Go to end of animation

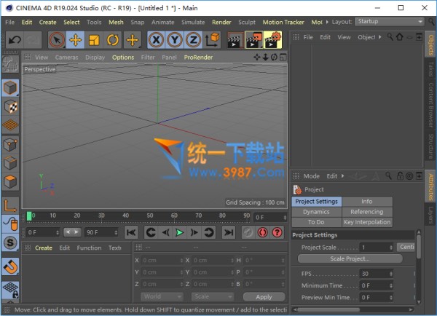229,232
